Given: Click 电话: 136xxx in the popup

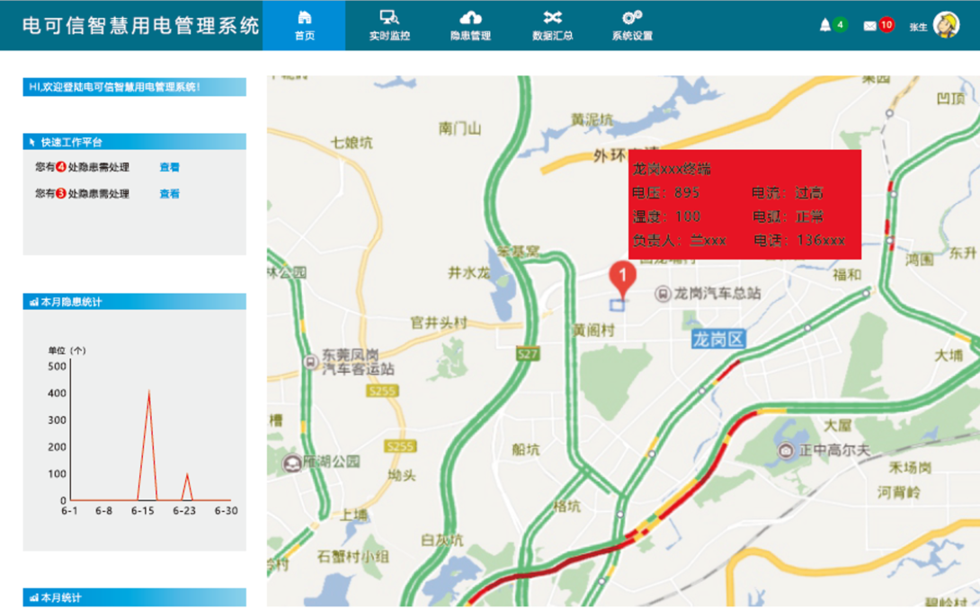Looking at the screenshot, I should tap(798, 240).
